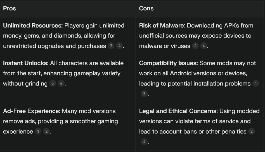Click the Ad-Free Experience bold heading
This screenshot has height=152, width=265.
click(32, 111)
